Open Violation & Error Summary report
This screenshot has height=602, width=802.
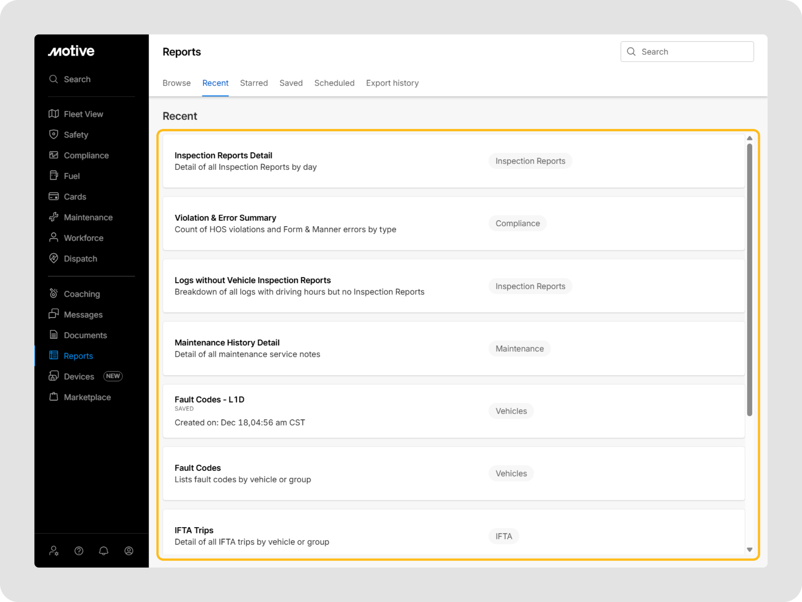[225, 218]
